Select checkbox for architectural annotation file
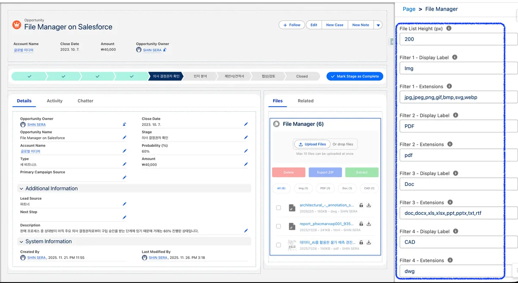Image resolution: width=518 pixels, height=283 pixels. coord(278,208)
